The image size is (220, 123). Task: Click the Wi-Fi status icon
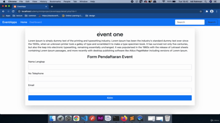pyautogui.click(x=164, y=1)
